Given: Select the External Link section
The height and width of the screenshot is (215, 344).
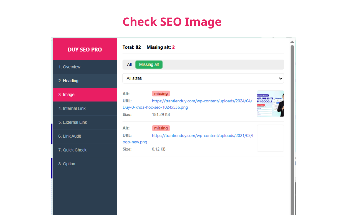Looking at the screenshot, I should 73,122.
